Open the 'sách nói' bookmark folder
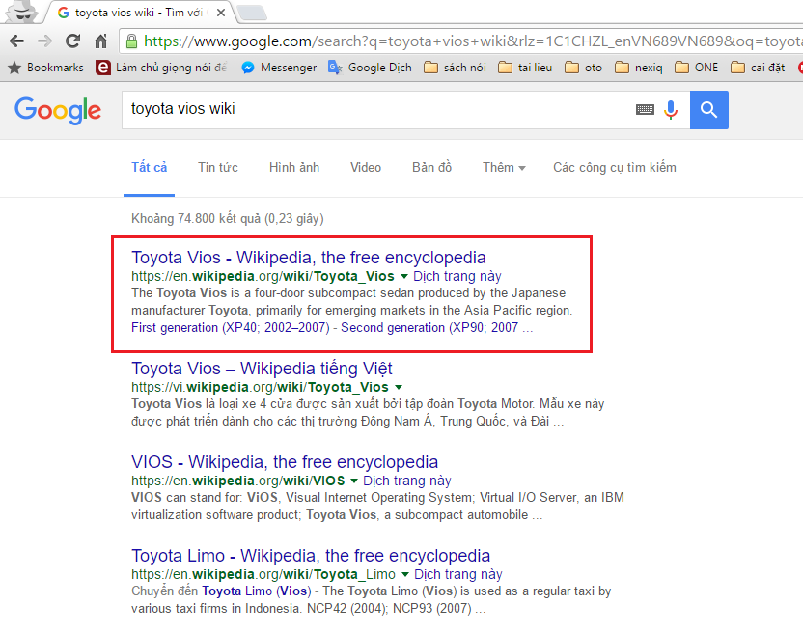The height and width of the screenshot is (632, 803). pyautogui.click(x=455, y=68)
